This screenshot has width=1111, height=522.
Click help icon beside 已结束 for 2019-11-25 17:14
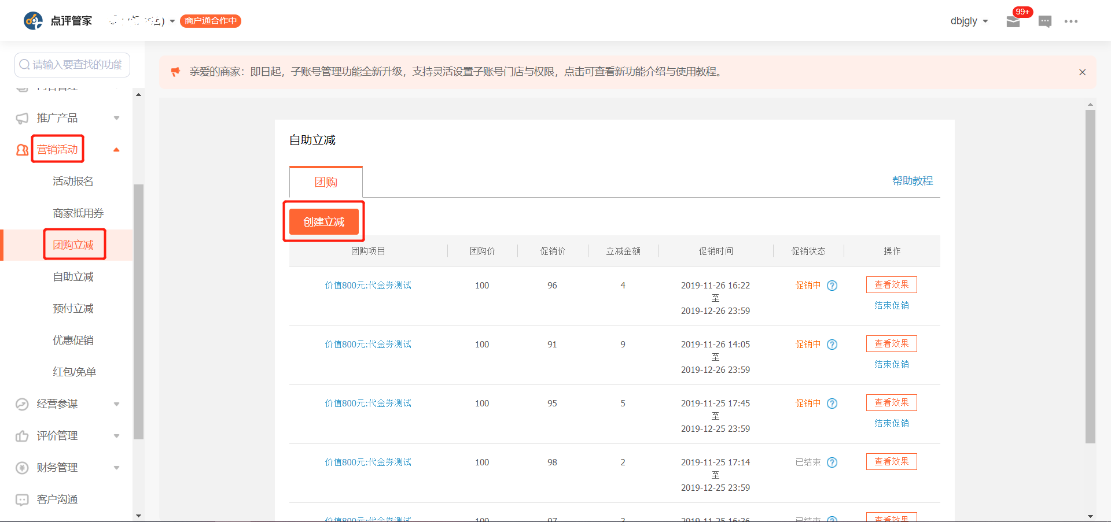tap(832, 462)
